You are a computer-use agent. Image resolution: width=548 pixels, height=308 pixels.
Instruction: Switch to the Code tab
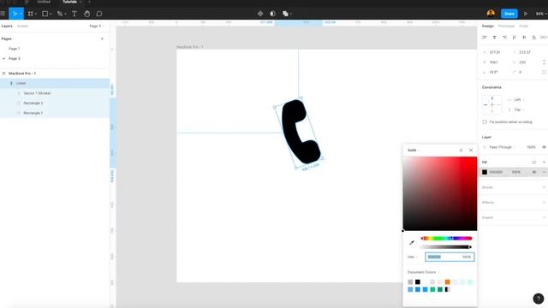(523, 26)
